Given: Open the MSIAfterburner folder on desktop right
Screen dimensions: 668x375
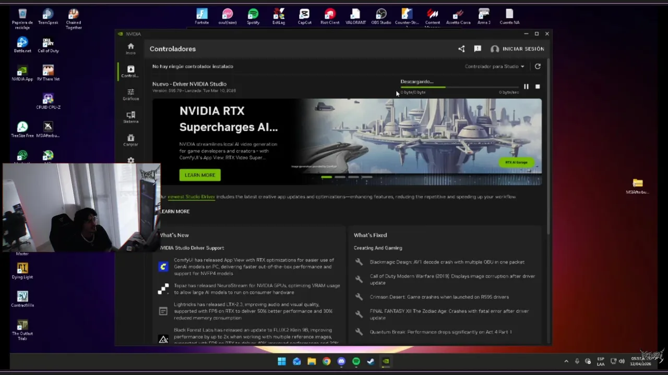Looking at the screenshot, I should coord(637,186).
